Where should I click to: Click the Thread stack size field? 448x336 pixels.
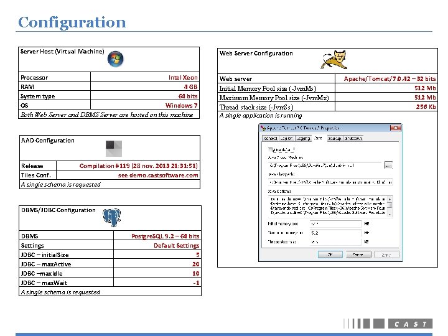[336, 241]
